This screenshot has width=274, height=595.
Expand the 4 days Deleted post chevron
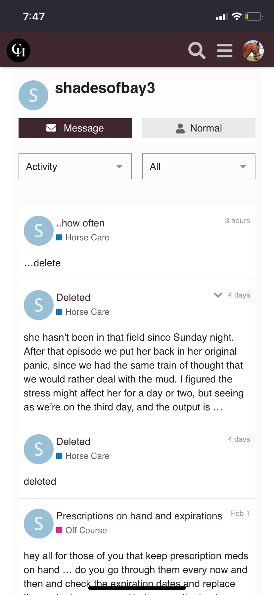pos(218,295)
